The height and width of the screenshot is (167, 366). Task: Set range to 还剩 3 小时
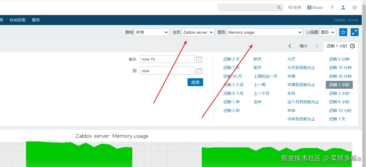[x=339, y=94]
